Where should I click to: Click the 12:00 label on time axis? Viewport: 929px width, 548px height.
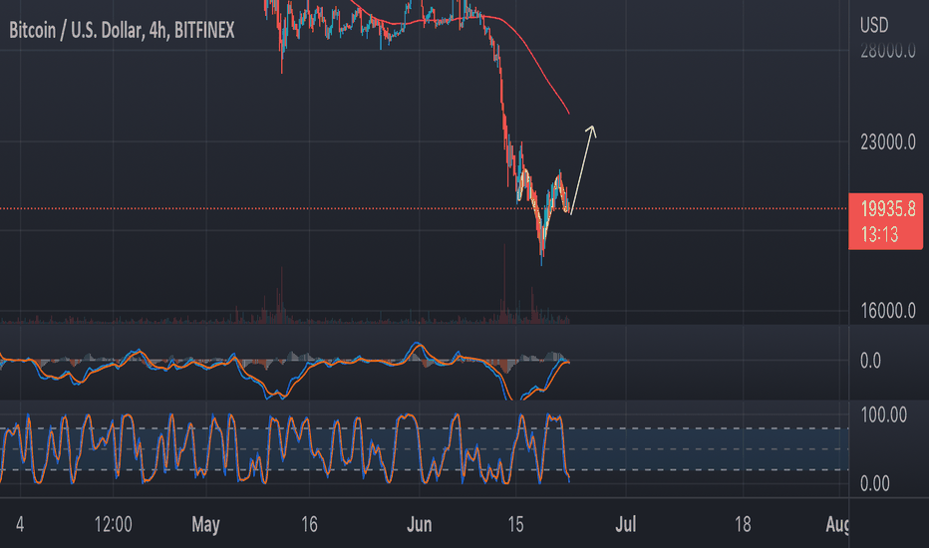click(113, 524)
